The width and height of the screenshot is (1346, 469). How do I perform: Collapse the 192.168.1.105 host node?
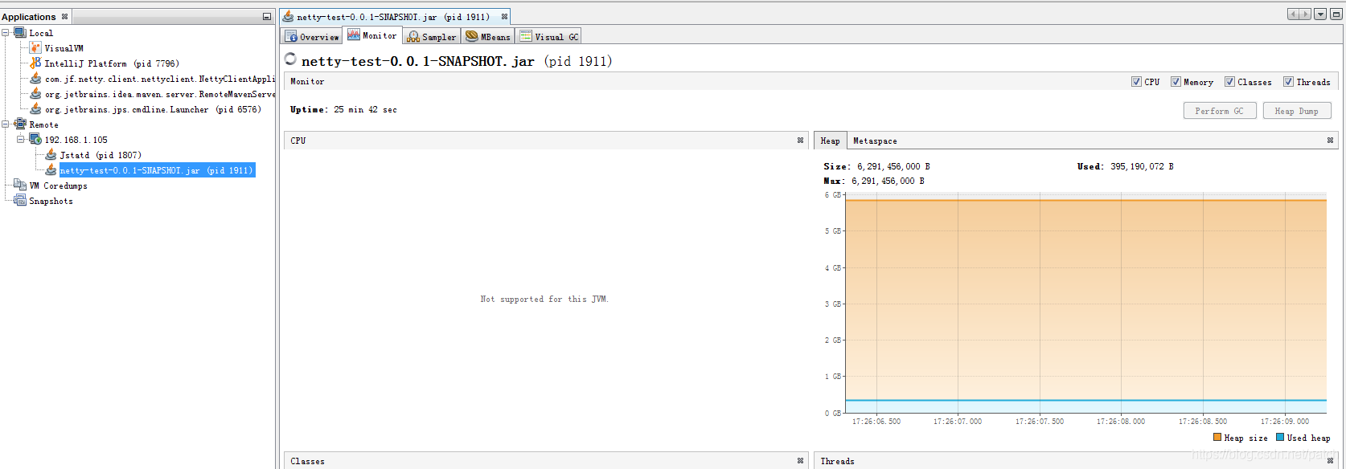tap(21, 140)
